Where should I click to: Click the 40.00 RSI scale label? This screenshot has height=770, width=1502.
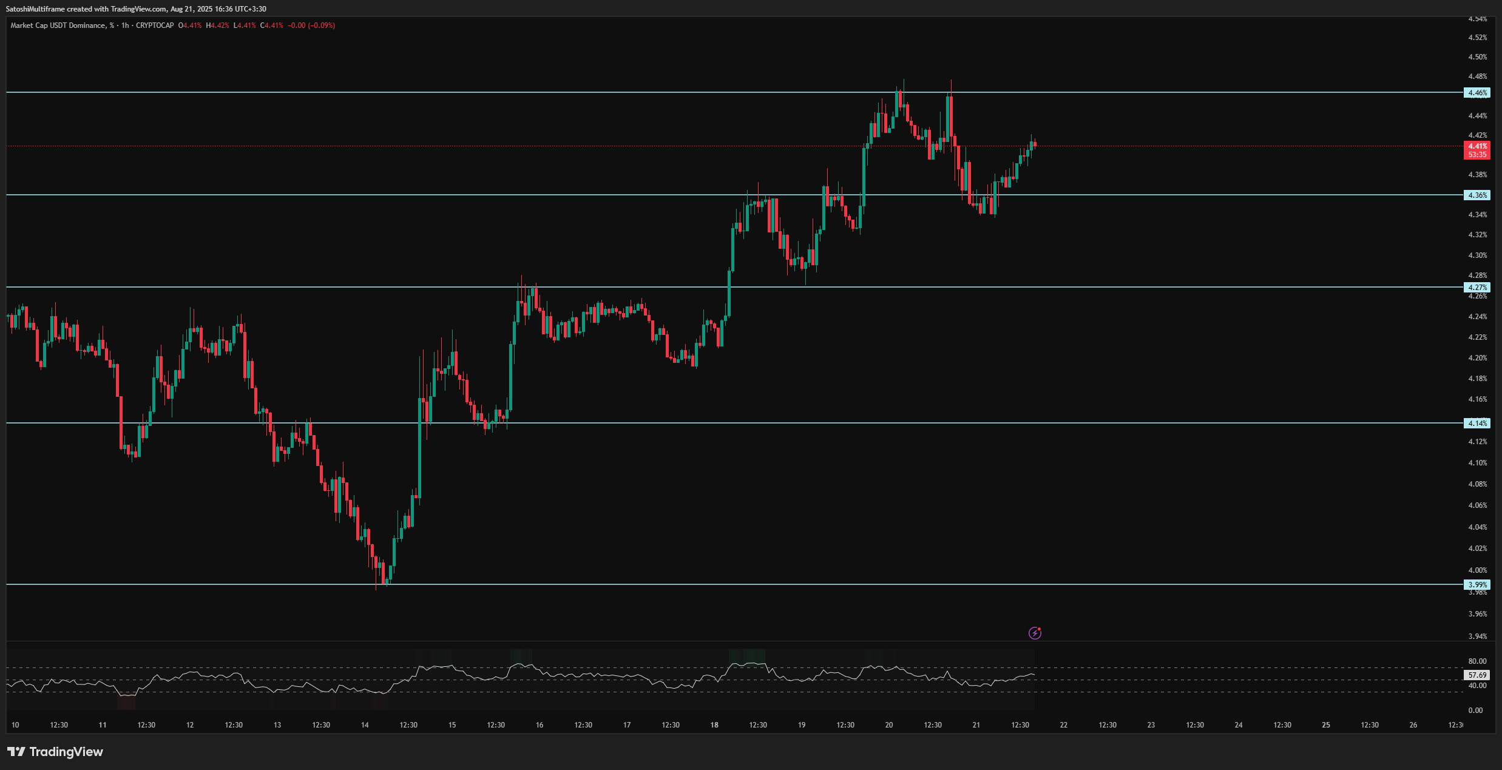(x=1477, y=686)
